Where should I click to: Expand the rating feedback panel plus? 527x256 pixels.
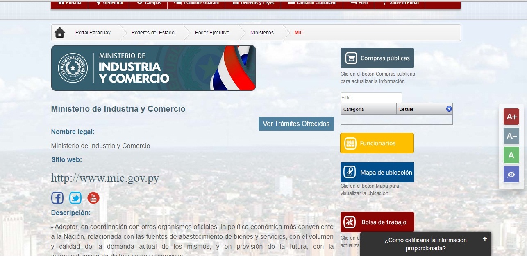(485, 239)
